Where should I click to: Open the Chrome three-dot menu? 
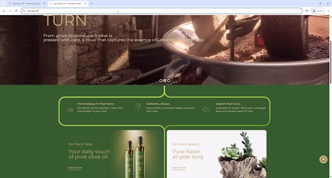click(x=328, y=11)
